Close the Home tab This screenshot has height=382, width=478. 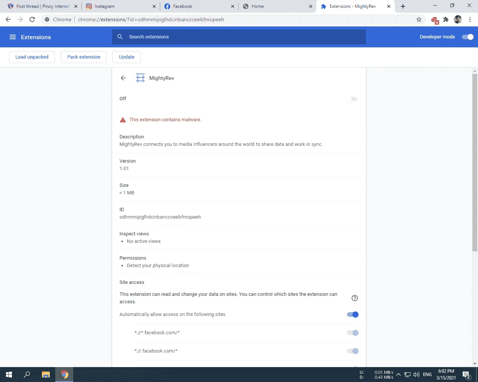[x=311, y=6]
